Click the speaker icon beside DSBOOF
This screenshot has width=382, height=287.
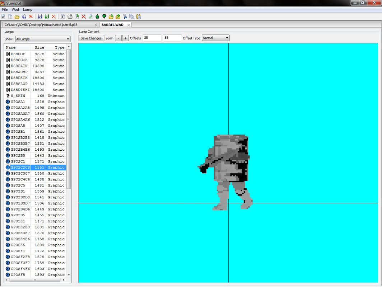pos(8,54)
